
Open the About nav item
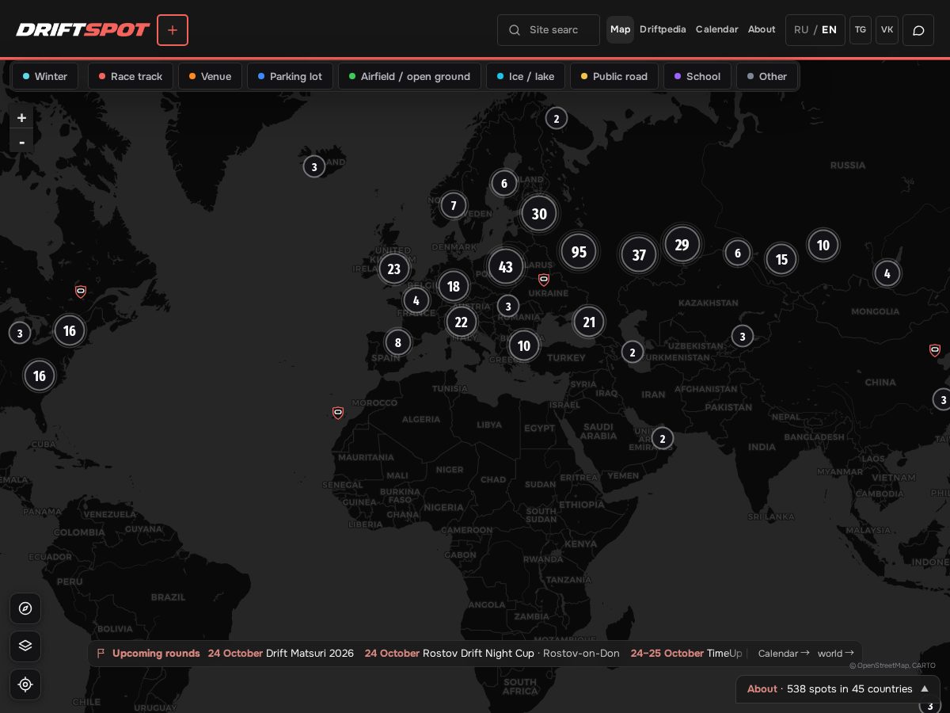(762, 29)
